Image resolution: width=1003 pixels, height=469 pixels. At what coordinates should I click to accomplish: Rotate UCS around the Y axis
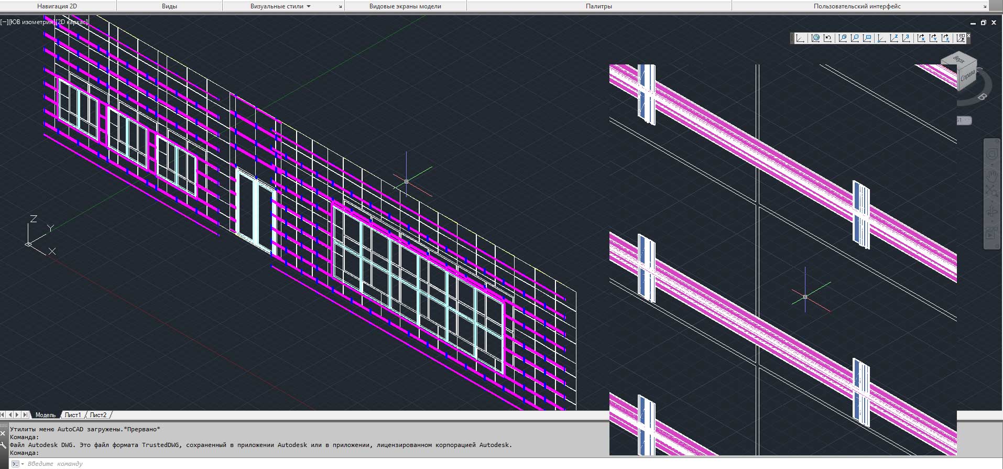[x=933, y=38]
